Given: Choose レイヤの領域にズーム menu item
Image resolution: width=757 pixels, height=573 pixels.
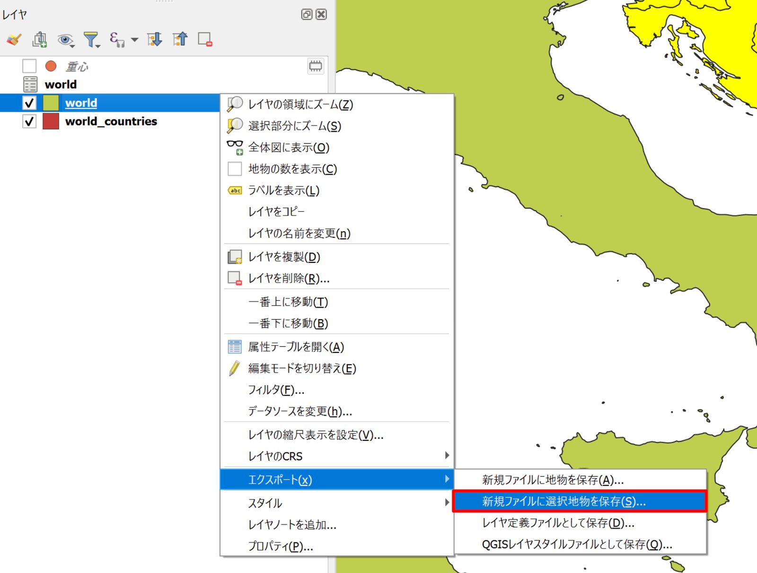Looking at the screenshot, I should [x=337, y=104].
